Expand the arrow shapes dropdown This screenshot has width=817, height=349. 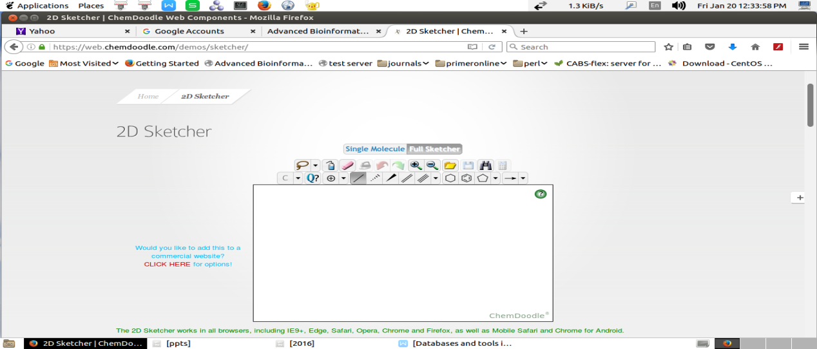(x=523, y=178)
